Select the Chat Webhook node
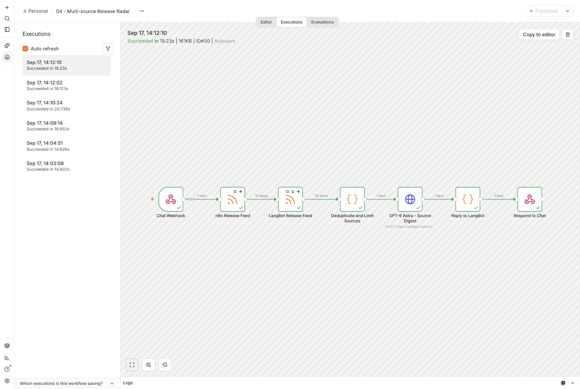The width and height of the screenshot is (580, 389). (171, 199)
